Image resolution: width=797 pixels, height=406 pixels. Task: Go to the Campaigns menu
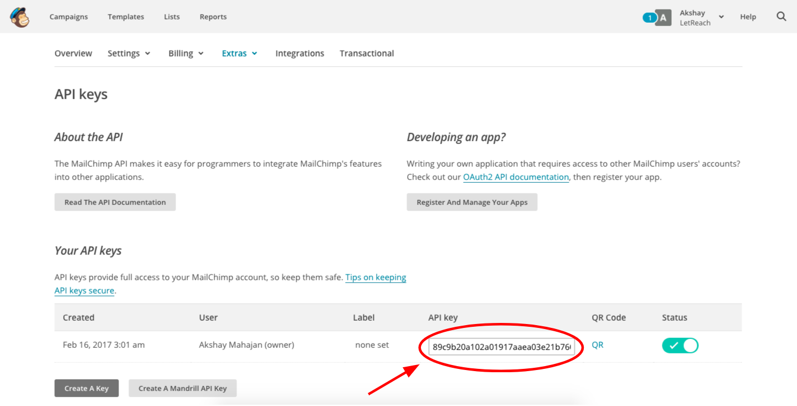[x=69, y=17]
